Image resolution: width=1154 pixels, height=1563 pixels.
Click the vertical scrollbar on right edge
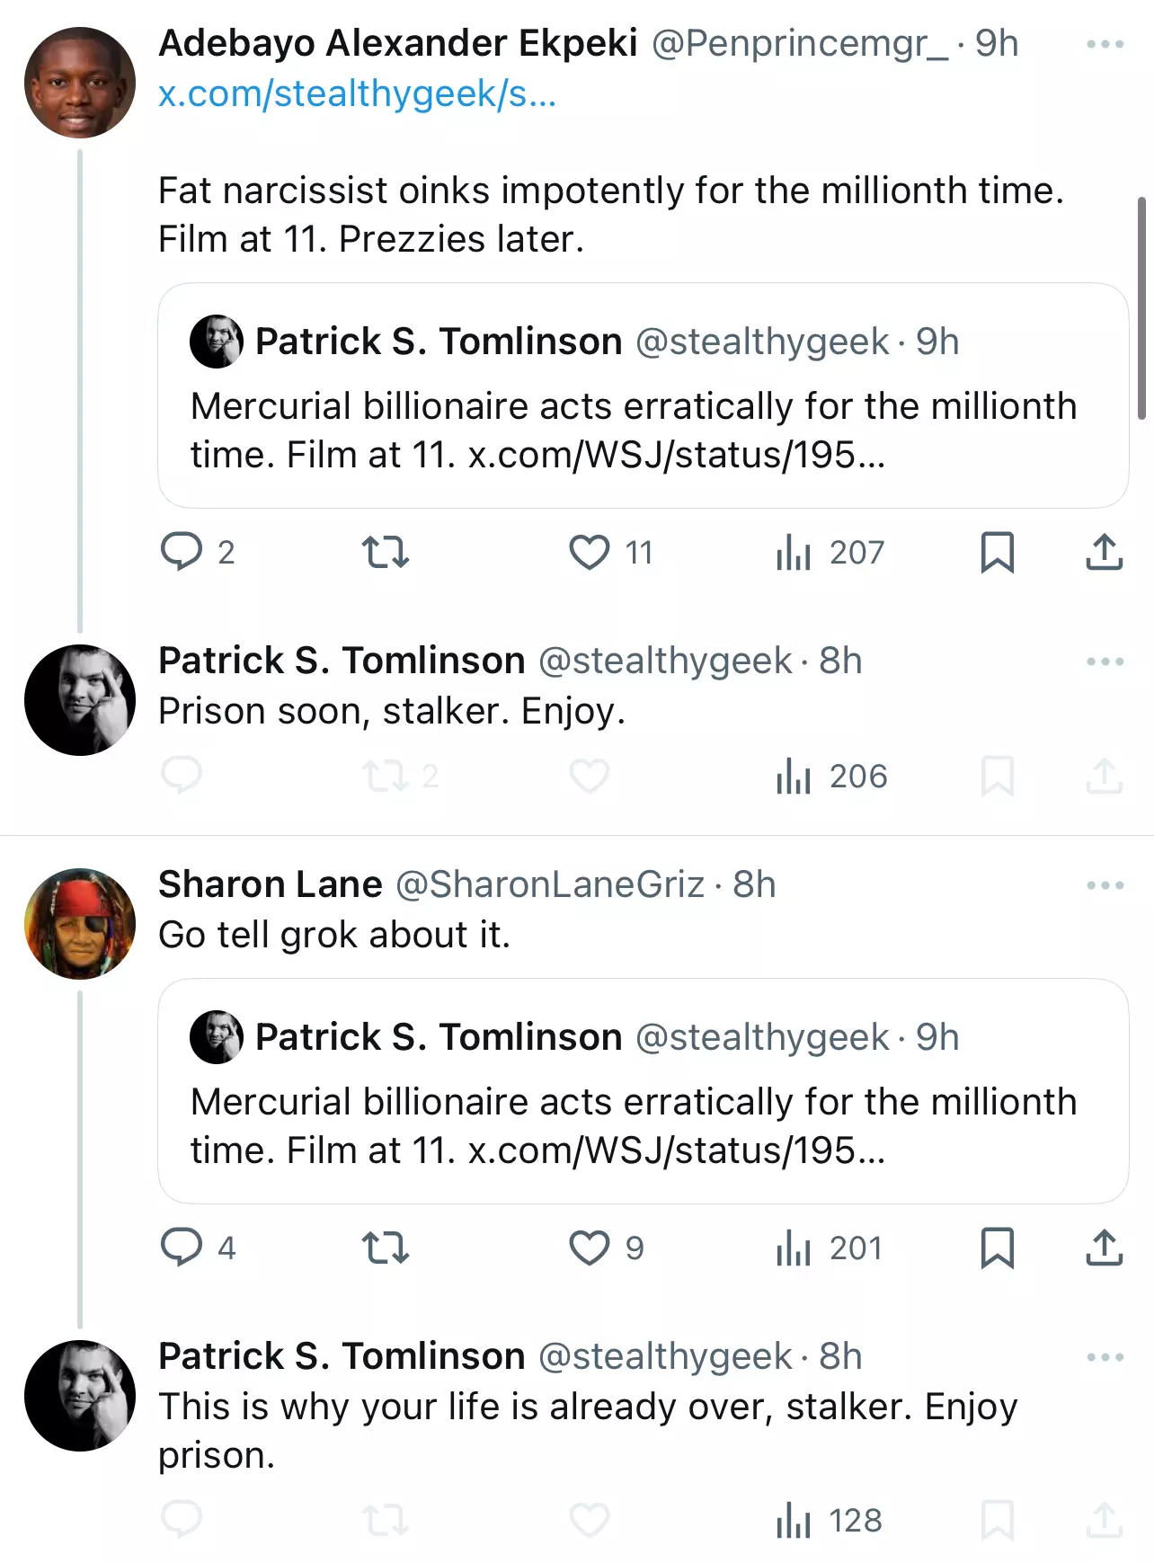(x=1142, y=308)
